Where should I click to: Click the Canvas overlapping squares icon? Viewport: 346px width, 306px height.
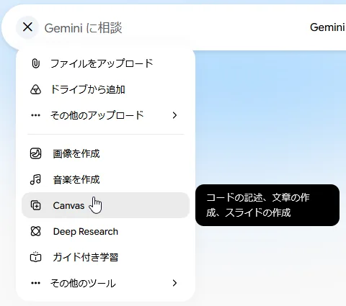[x=35, y=205]
